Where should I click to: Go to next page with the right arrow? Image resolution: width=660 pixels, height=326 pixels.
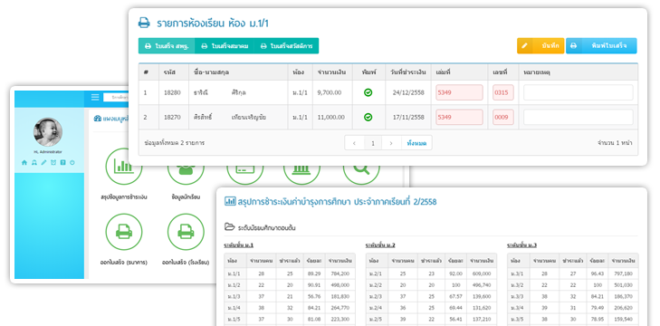pos(391,143)
